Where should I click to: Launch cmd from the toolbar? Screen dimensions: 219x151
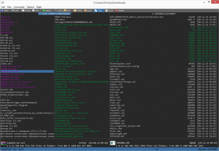click(x=58, y=11)
